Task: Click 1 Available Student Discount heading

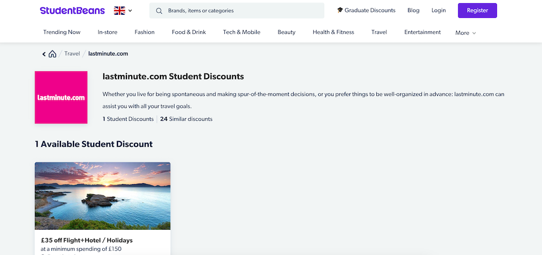Action: click(94, 144)
